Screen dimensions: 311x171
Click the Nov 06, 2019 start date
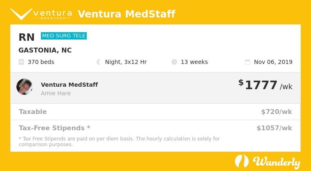click(273, 62)
